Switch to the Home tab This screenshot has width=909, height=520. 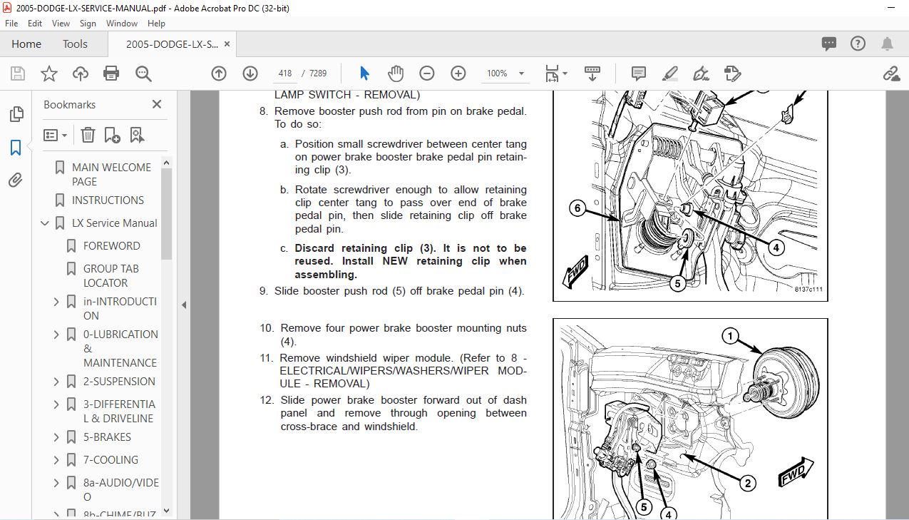point(26,44)
